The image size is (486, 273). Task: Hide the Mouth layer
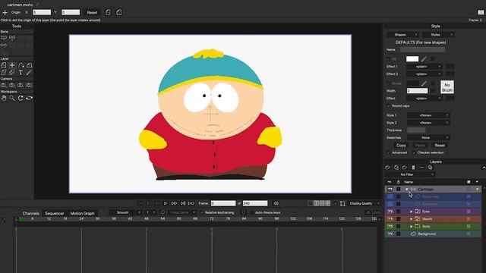click(x=390, y=219)
